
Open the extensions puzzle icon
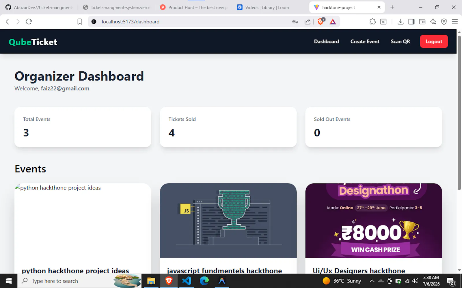point(372,22)
